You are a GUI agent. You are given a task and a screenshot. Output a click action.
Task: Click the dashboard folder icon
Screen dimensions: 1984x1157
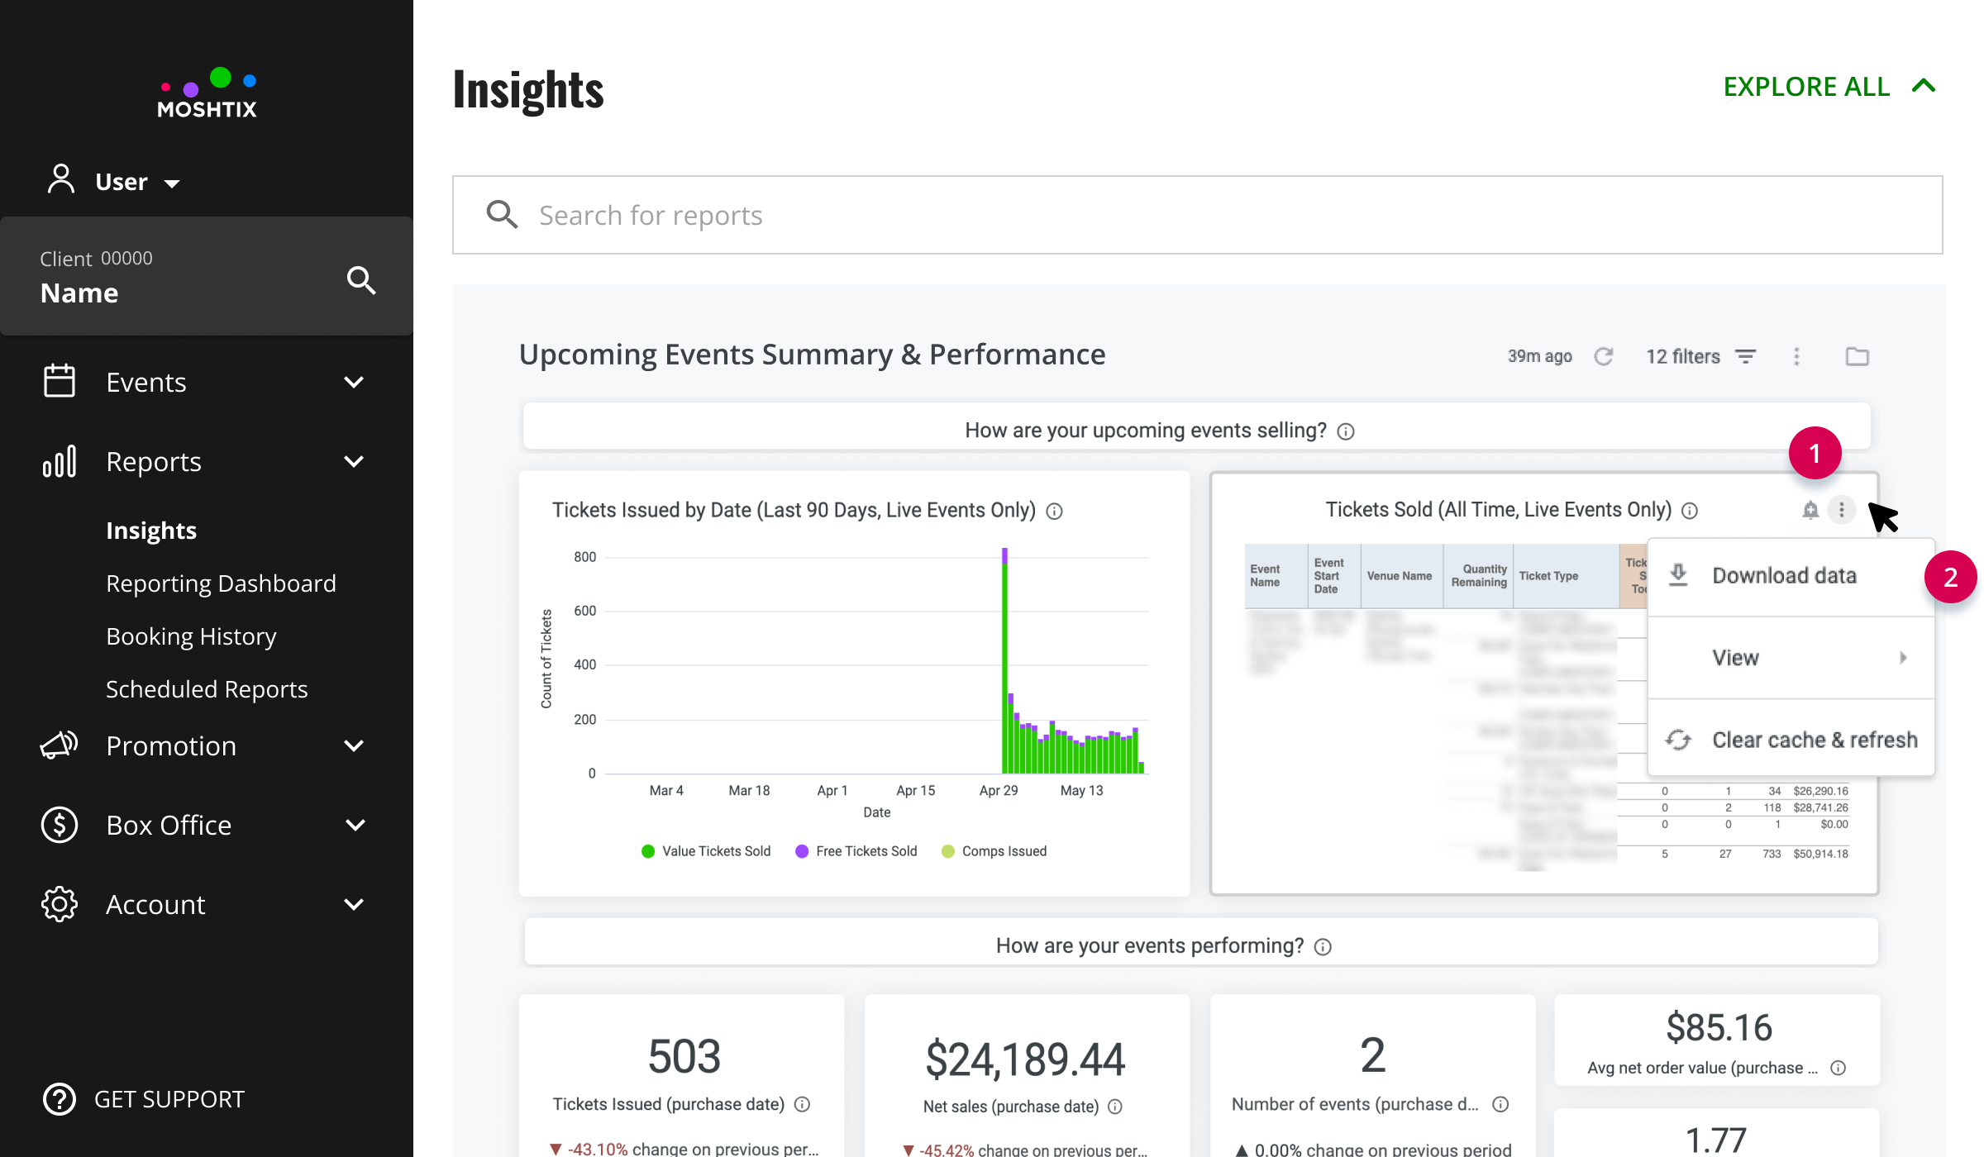(1858, 356)
